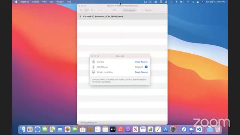Click the '1 Managed Resource' status text

(88, 123)
